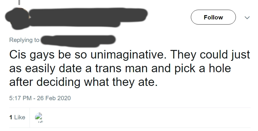Open the redacted author profile name
Screen dimensions: 258x131
tap(86, 15)
